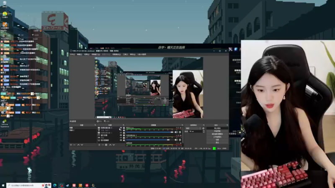
Task: Open the Help menu in OBS
Action: coord(133,54)
